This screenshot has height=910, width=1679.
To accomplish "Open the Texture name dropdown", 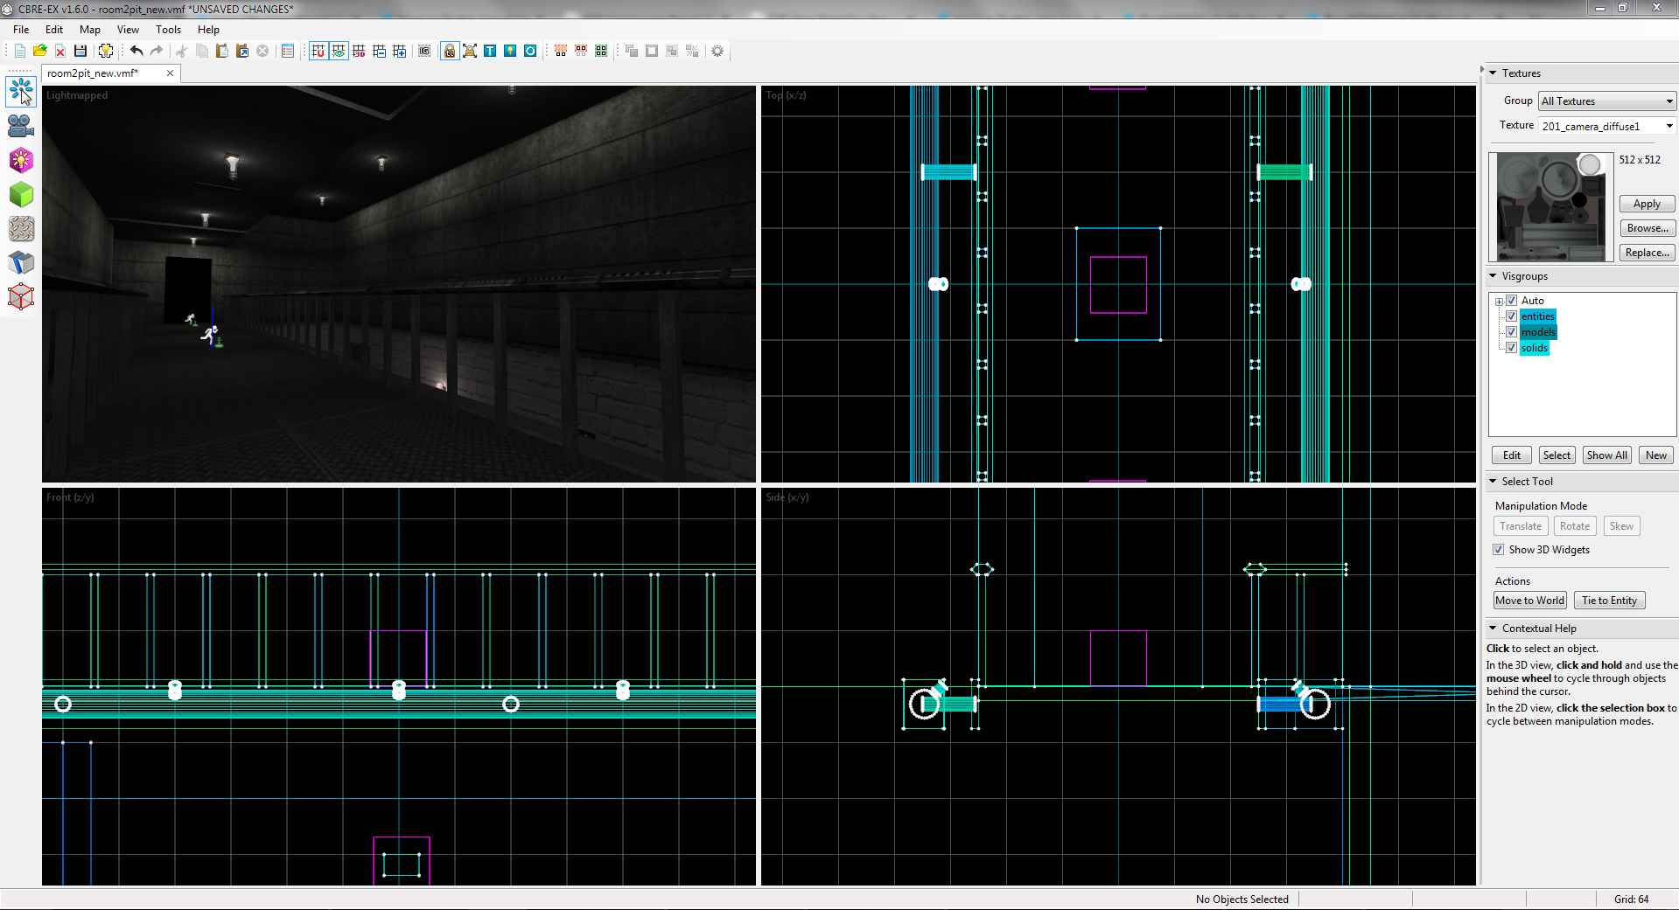I will pos(1607,126).
